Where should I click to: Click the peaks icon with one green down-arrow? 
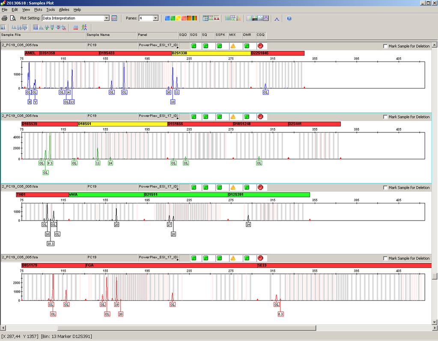pos(47,27)
